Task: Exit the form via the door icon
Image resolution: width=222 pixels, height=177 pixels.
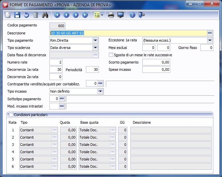Action: pos(142,15)
